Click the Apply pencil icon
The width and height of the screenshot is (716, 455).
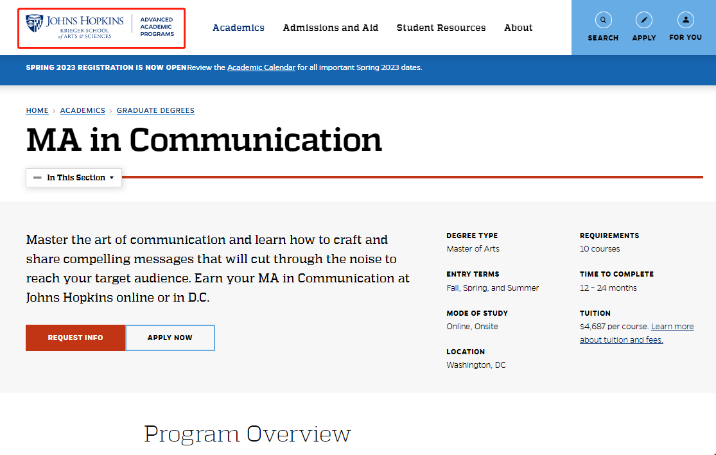pos(643,20)
